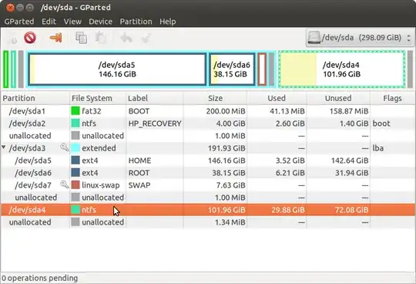Sort by the Unused column header

coord(338,98)
